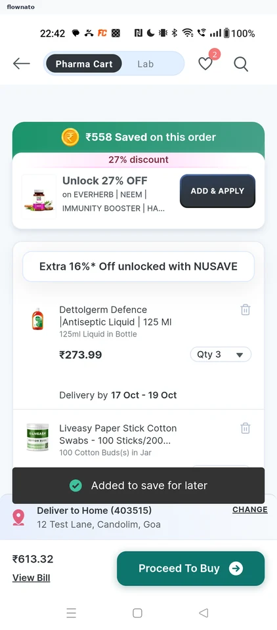
Task: Switch to the Pharma Cart tab
Action: (x=84, y=64)
